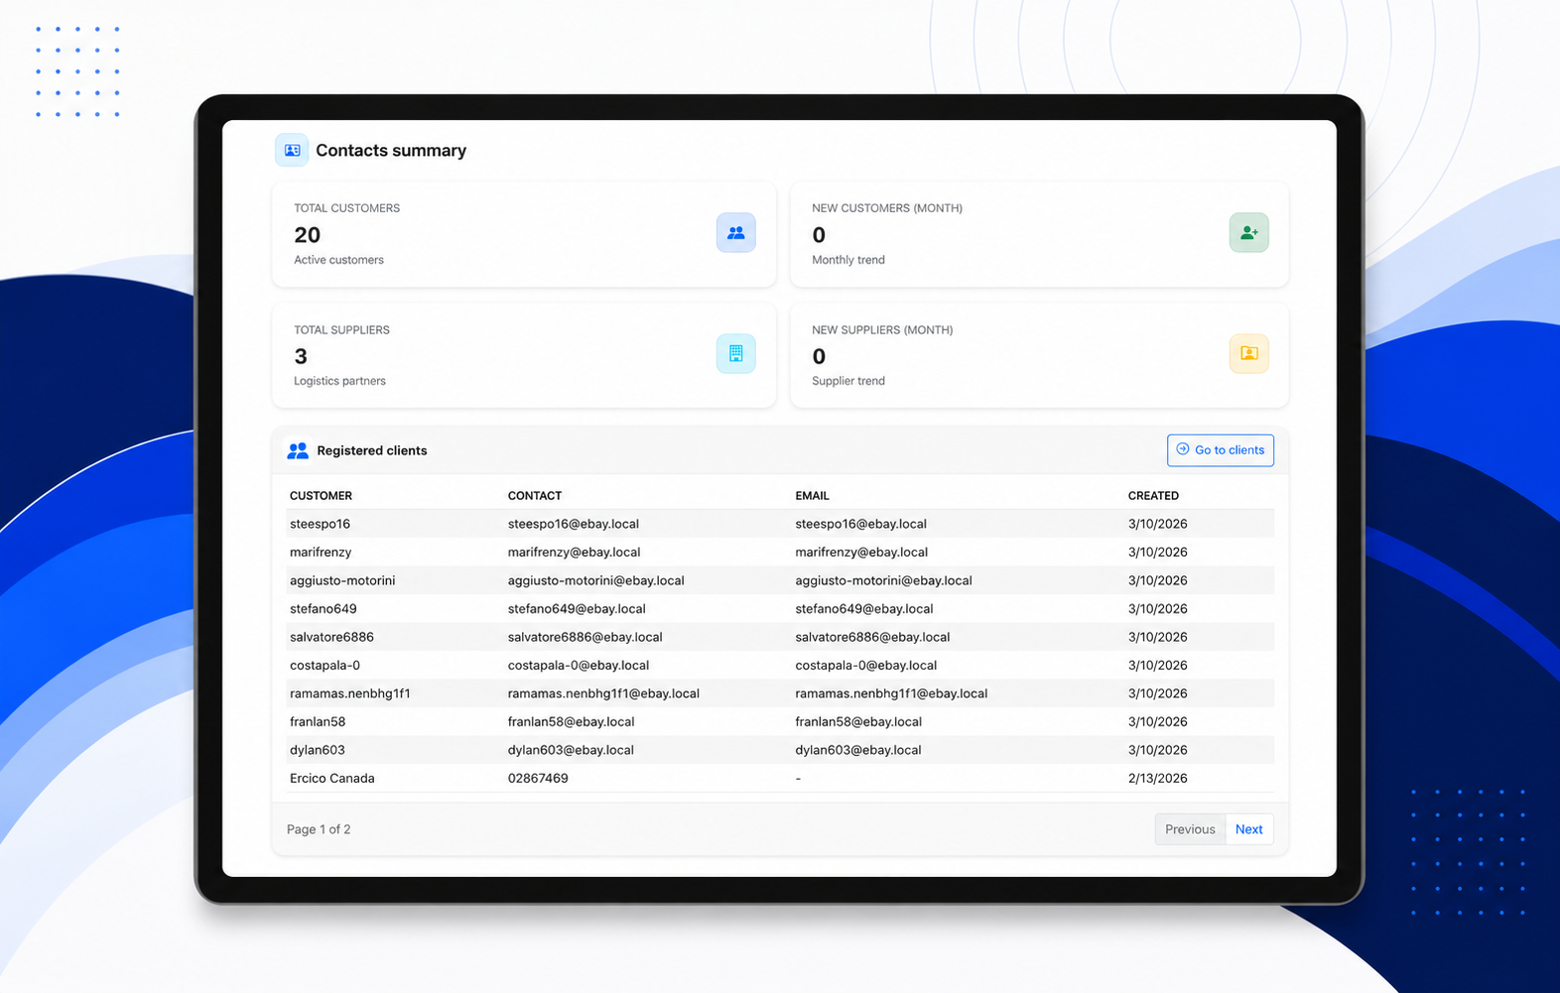Select customer marifrenzy in the table
Image resolution: width=1560 pixels, height=993 pixels.
pos(321,552)
